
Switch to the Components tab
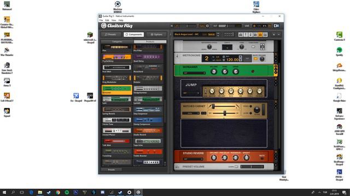coord(133,34)
